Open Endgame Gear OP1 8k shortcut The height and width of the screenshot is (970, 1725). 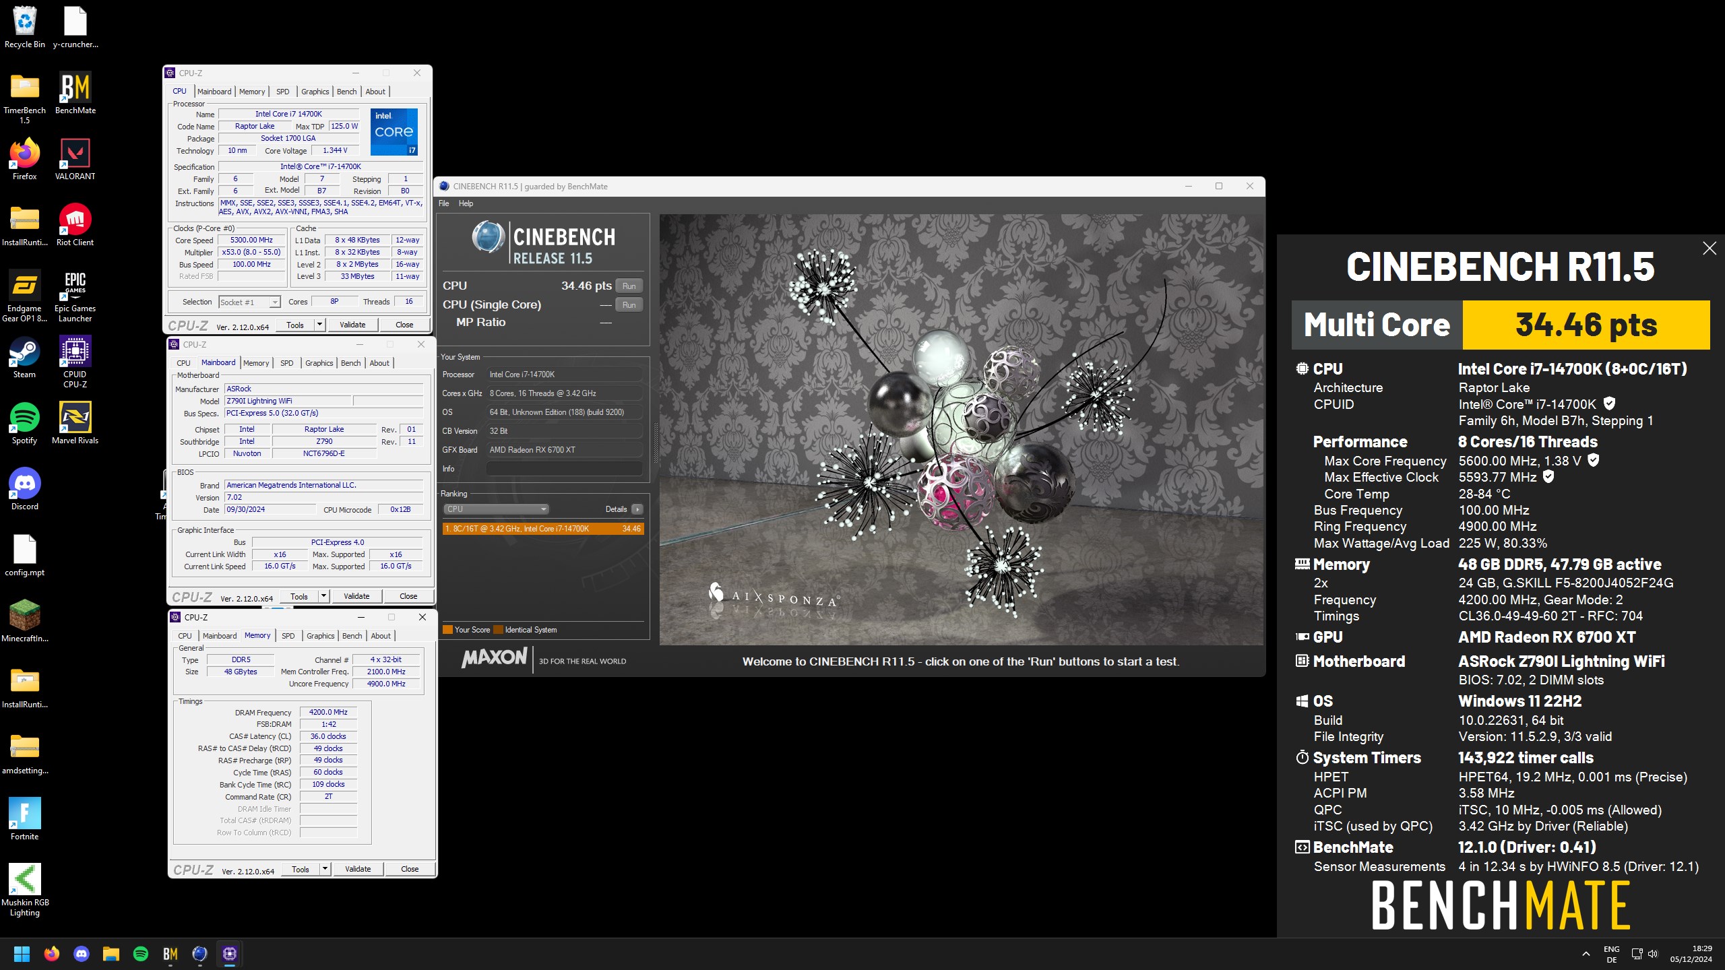(x=25, y=296)
